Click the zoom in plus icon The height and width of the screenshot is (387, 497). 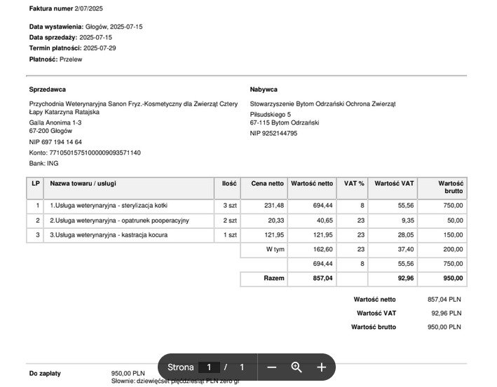click(321, 367)
